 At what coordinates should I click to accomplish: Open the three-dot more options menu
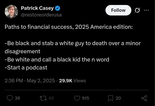146,10
